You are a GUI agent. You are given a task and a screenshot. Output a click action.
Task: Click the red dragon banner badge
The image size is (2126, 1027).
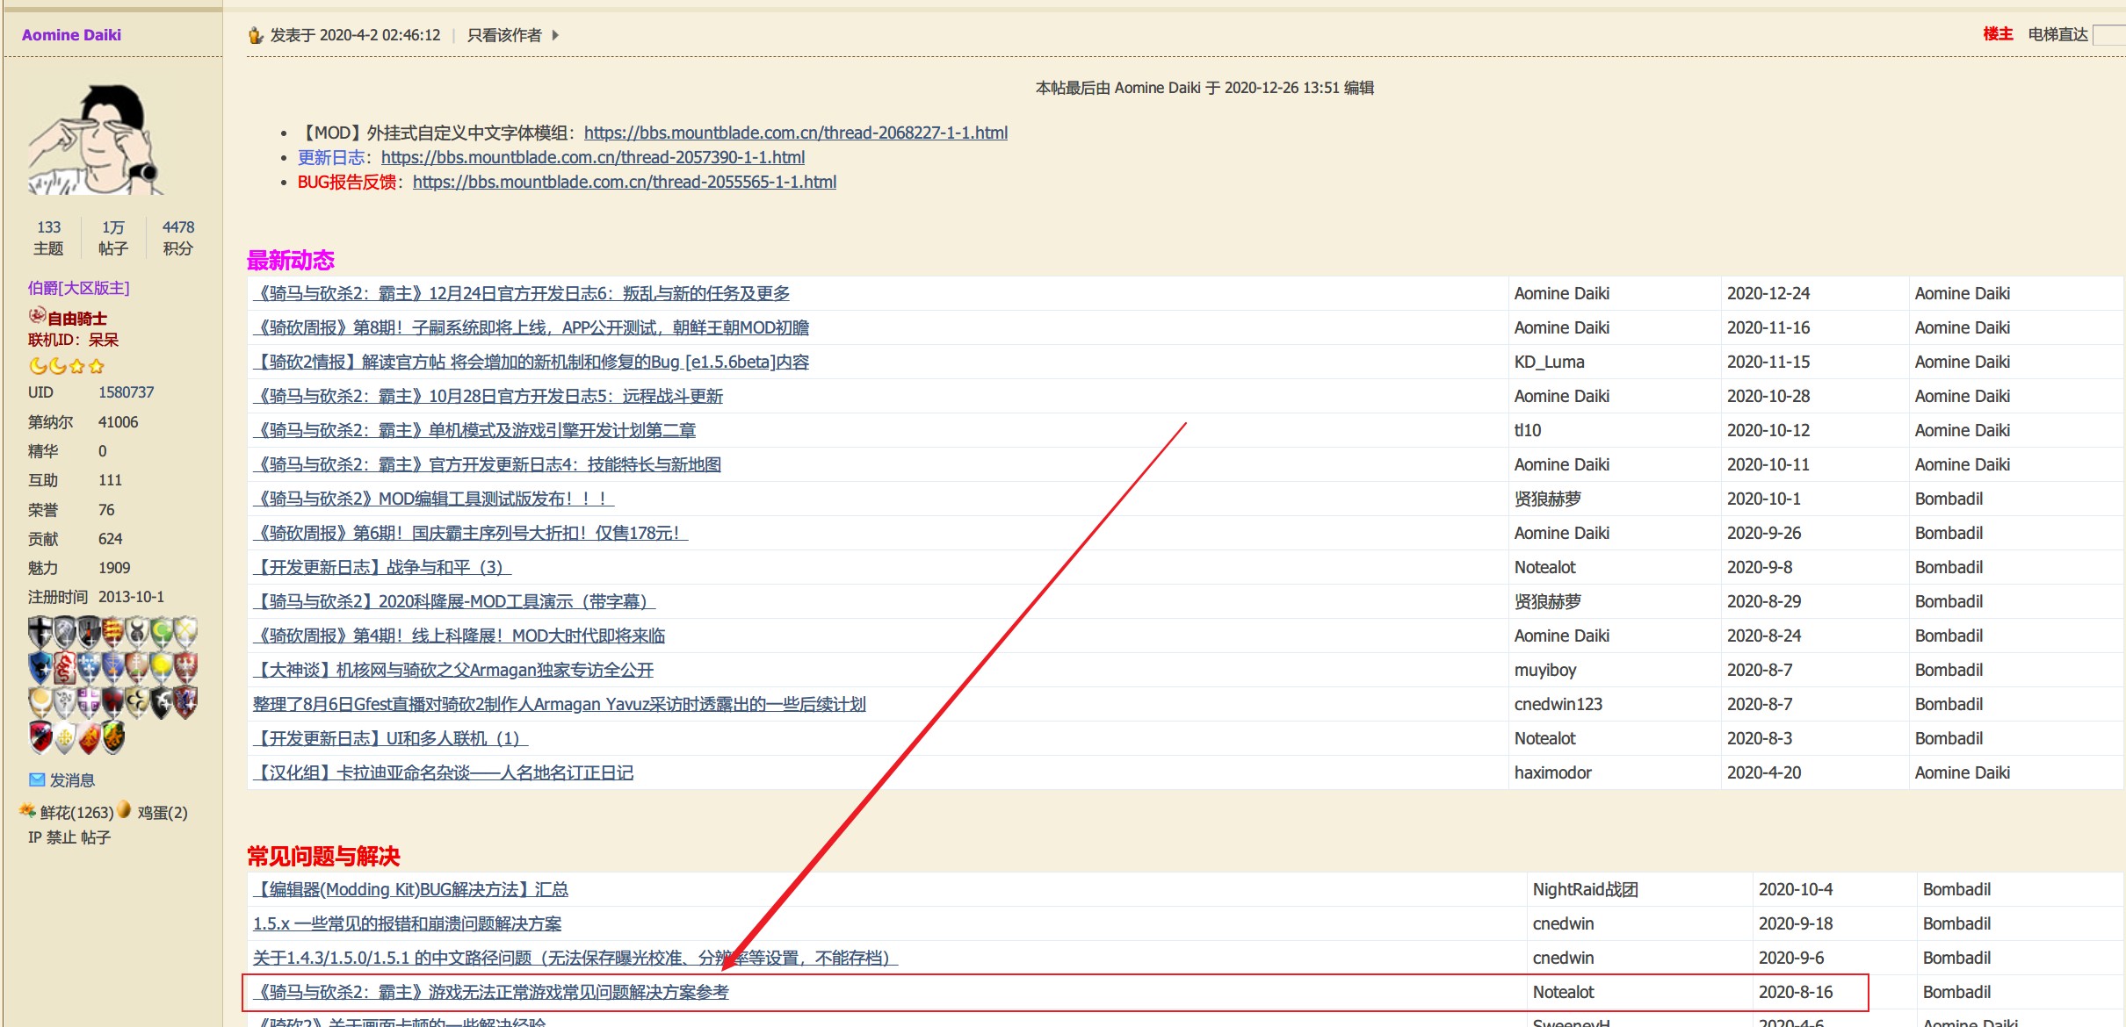pyautogui.click(x=65, y=667)
